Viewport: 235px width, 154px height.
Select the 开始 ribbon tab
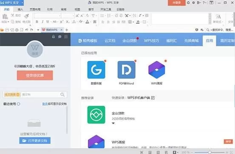[7, 9]
